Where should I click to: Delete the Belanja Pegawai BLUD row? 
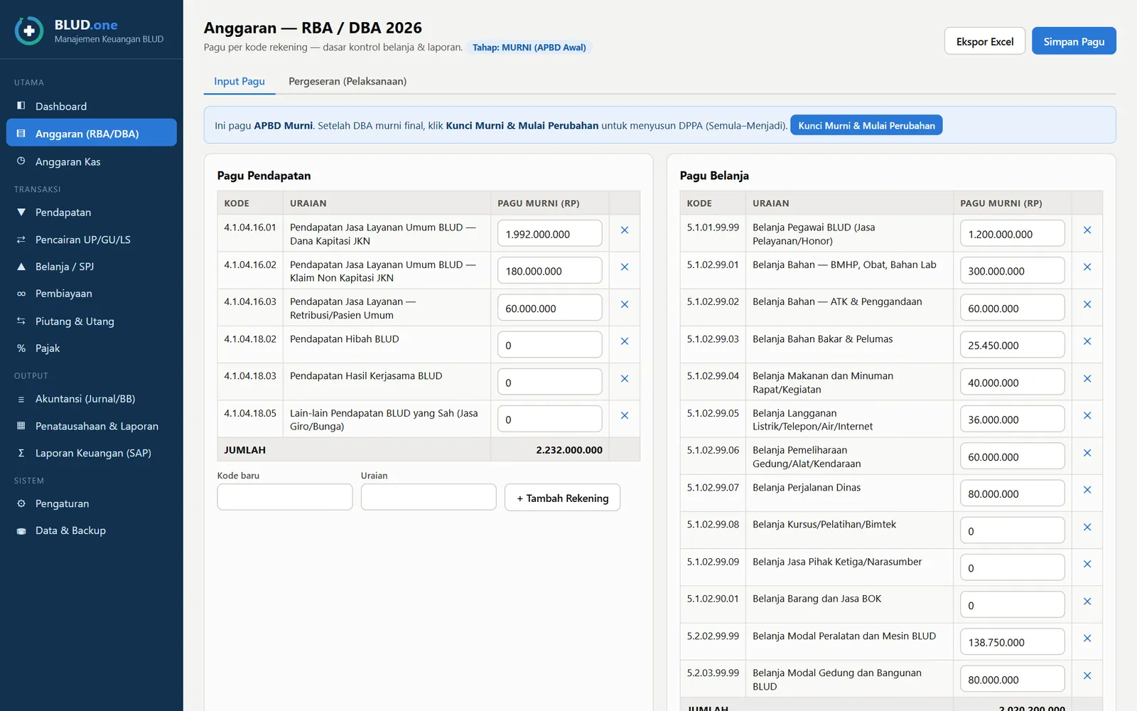(x=1087, y=230)
